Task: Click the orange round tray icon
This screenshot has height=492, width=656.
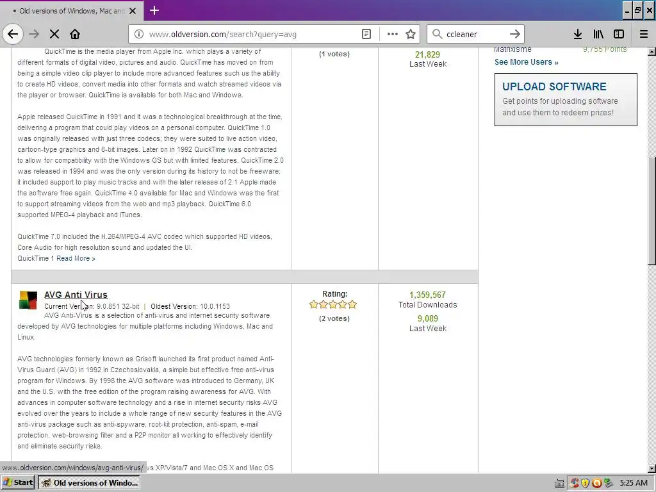Action: (596, 483)
